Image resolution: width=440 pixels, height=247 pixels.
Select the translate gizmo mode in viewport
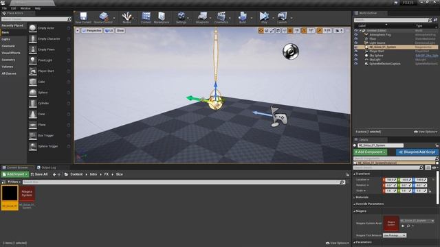click(x=261, y=30)
